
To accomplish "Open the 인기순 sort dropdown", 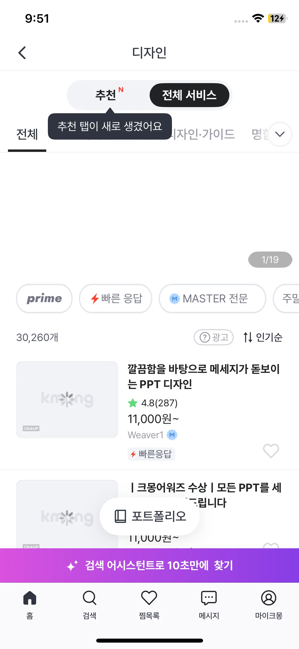I will (263, 337).
